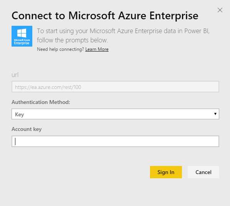230x206 pixels.
Task: Cancel the connection dialog
Action: coord(203,172)
